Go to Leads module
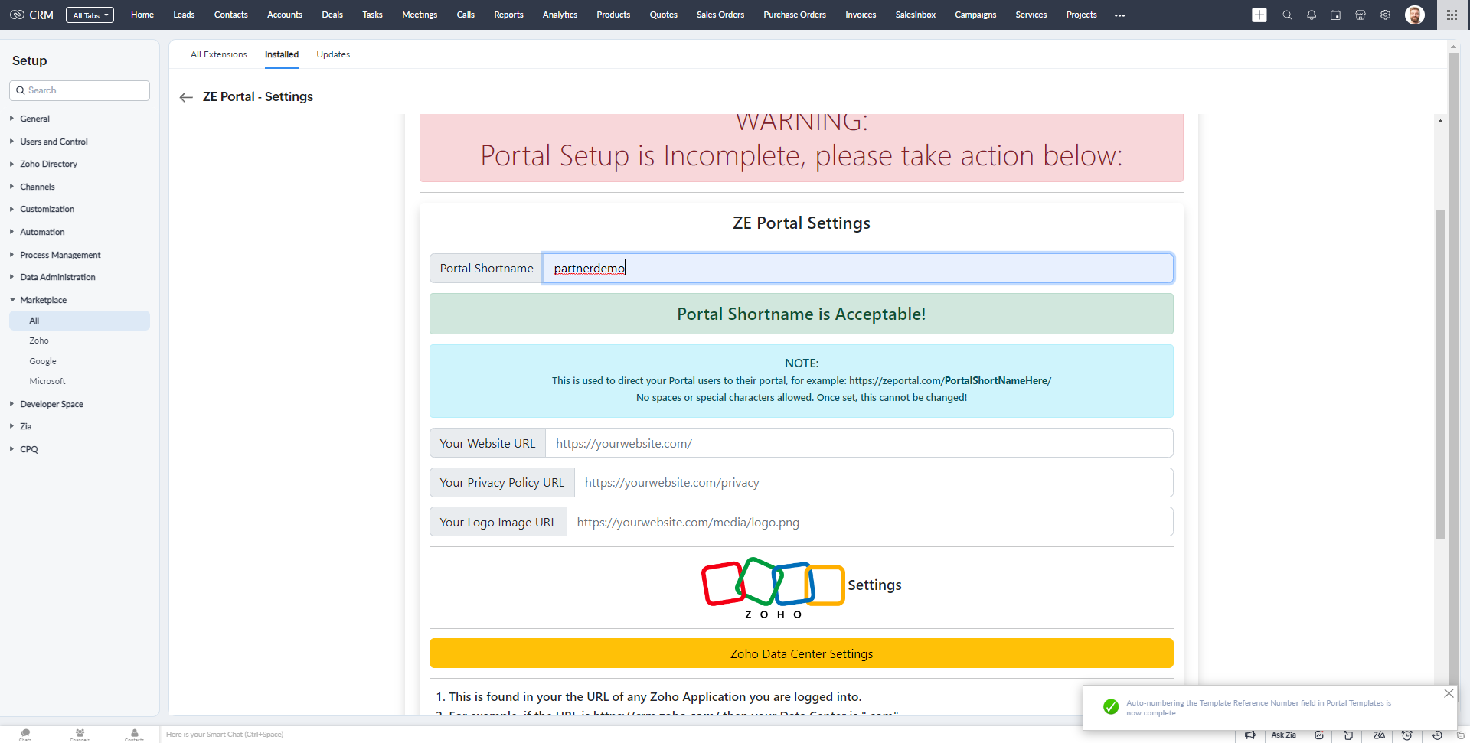Image resolution: width=1470 pixels, height=743 pixels. (x=184, y=15)
